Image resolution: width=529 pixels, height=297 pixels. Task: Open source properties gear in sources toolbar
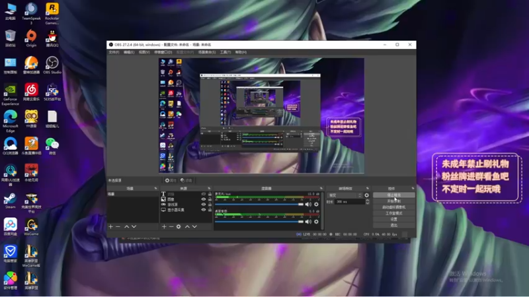[x=179, y=226]
